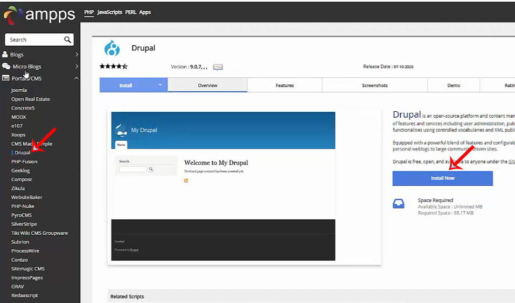
Task: Click the AMPPS logo
Action: point(40,15)
